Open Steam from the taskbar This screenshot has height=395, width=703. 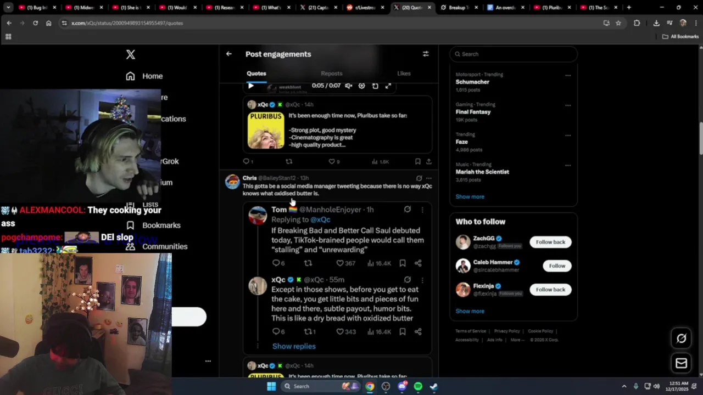[x=434, y=386]
